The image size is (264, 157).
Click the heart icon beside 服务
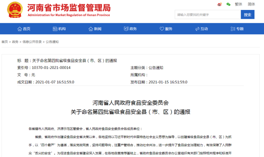(162, 29)
